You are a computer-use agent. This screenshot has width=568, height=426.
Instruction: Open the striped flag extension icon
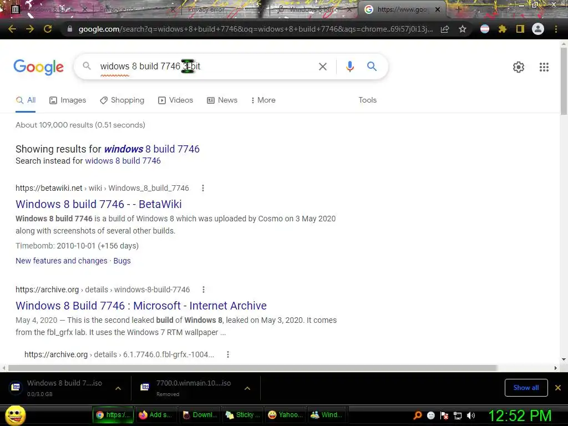point(485,29)
